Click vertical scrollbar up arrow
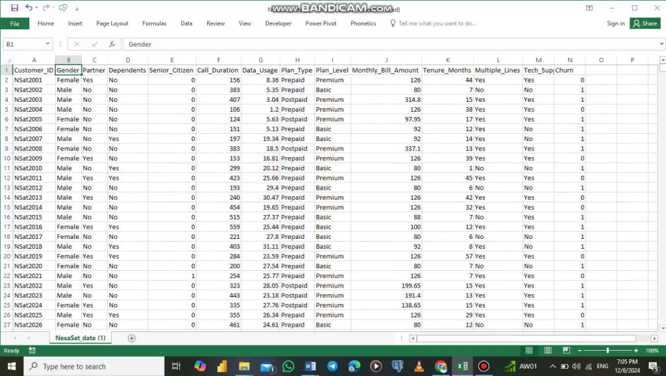 tap(662, 61)
